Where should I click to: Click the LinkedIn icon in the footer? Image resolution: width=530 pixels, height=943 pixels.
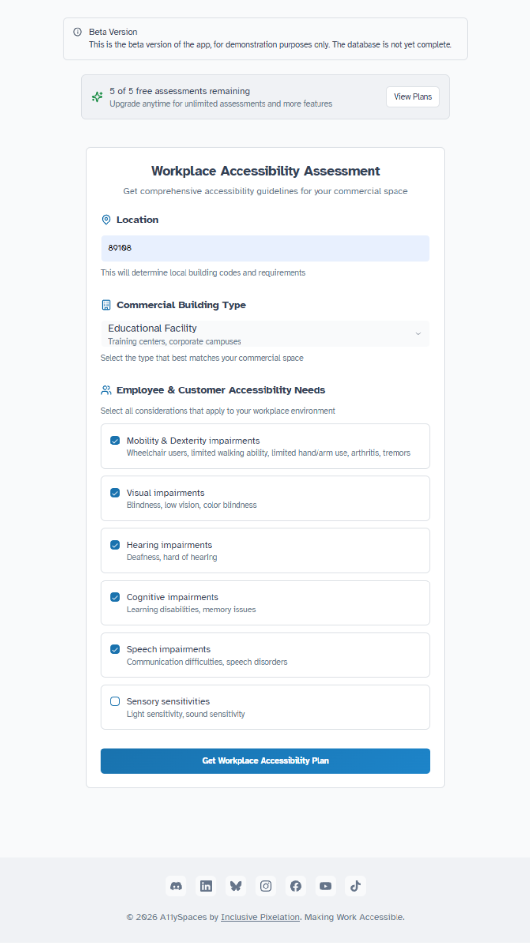point(206,886)
